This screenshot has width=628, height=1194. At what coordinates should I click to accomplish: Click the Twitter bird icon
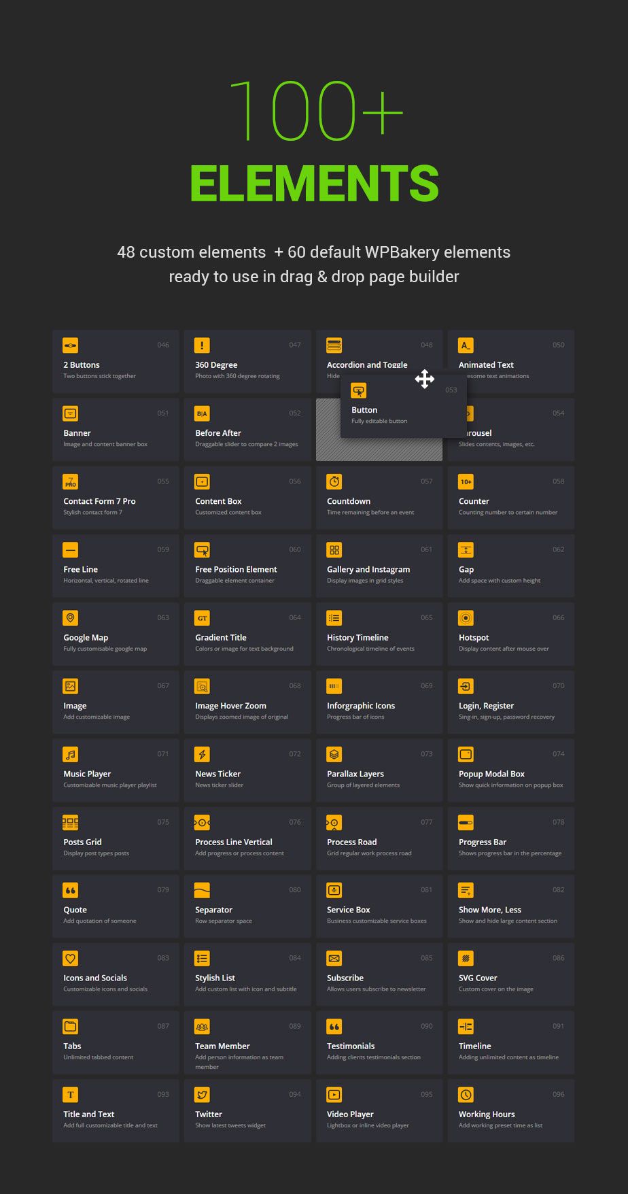coord(202,1095)
